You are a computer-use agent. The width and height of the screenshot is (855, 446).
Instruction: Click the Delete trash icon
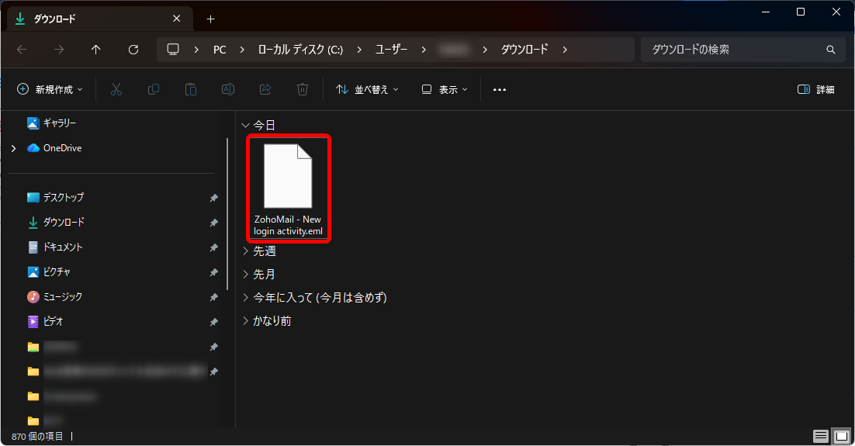click(303, 89)
